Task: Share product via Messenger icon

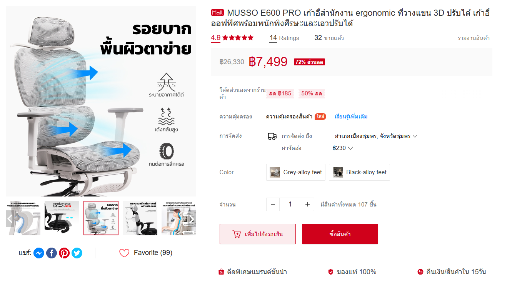Action: tap(39, 253)
